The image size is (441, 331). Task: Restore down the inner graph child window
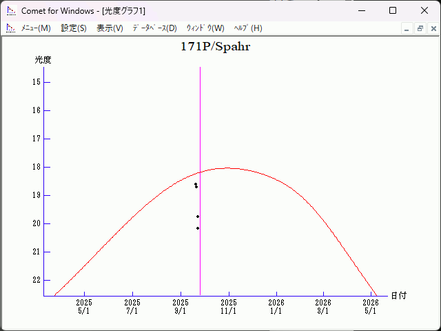(420, 29)
